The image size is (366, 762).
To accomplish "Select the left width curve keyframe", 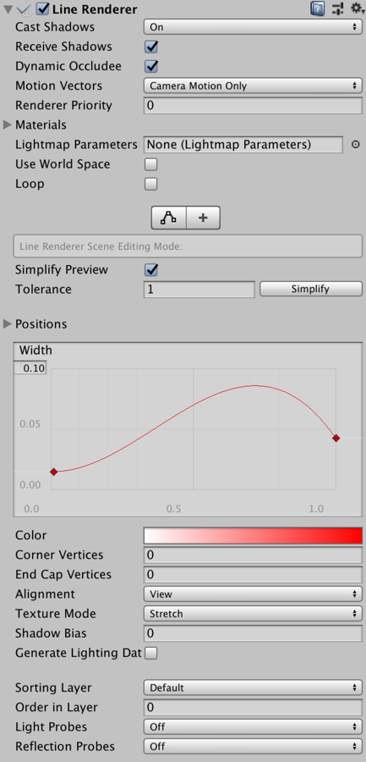I will (53, 472).
